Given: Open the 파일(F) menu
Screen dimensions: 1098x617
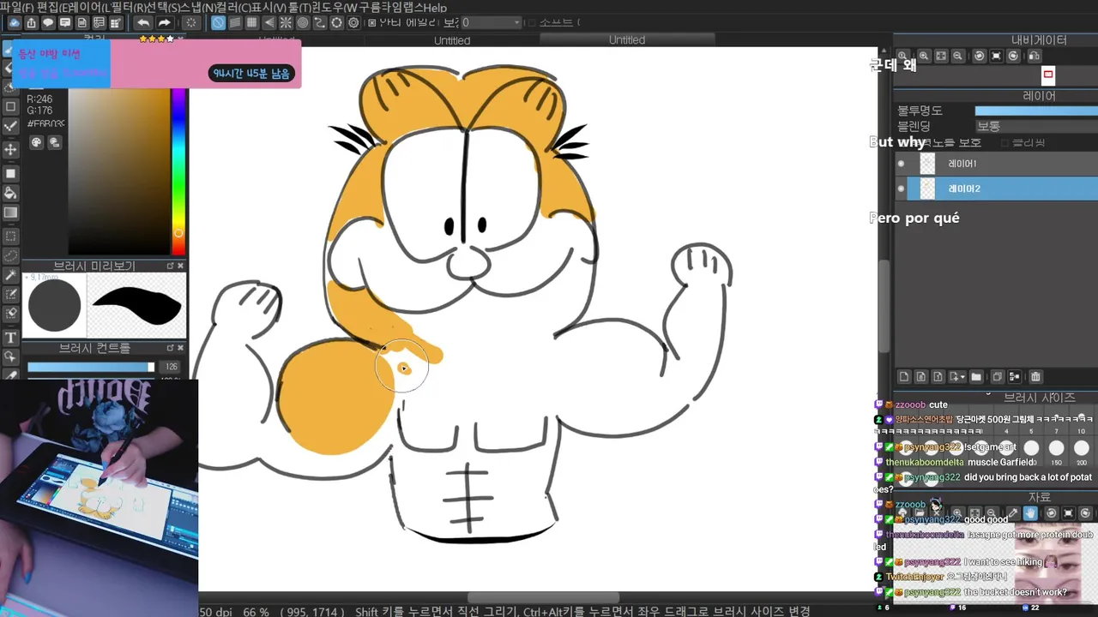Looking at the screenshot, I should (17, 7).
